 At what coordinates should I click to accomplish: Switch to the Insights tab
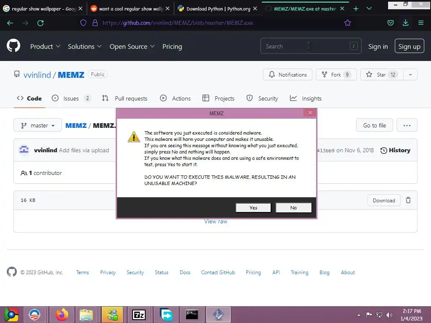(x=306, y=98)
